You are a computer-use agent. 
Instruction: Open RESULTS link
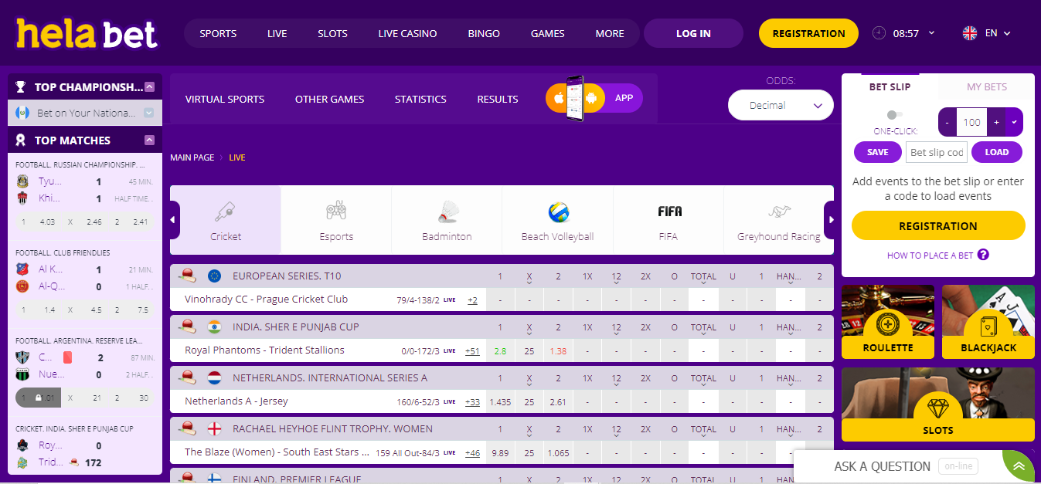coord(498,99)
